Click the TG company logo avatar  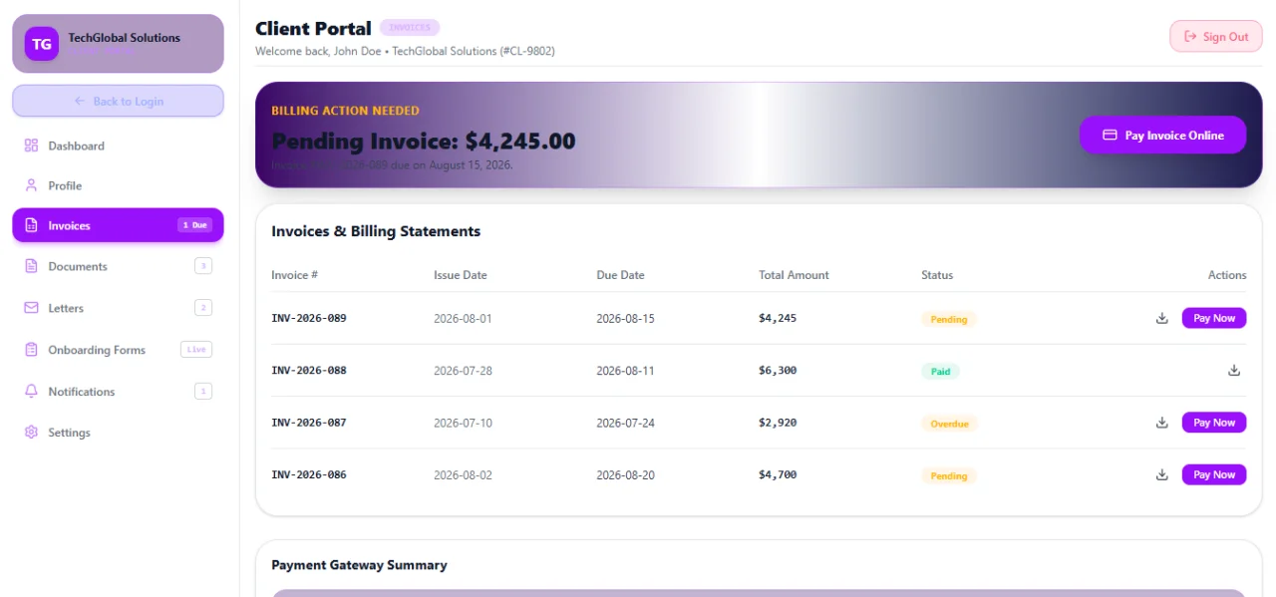click(42, 44)
